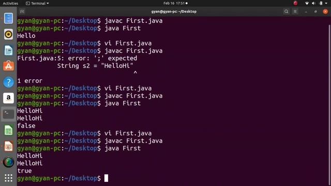Minimize the terminal window
Image resolution: width=331 pixels, height=186 pixels.
[306, 12]
